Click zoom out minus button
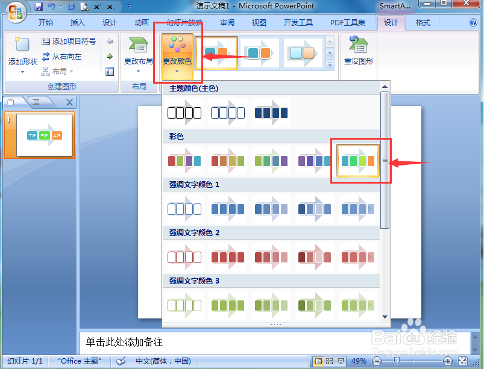484x369 pixels. tap(377, 361)
